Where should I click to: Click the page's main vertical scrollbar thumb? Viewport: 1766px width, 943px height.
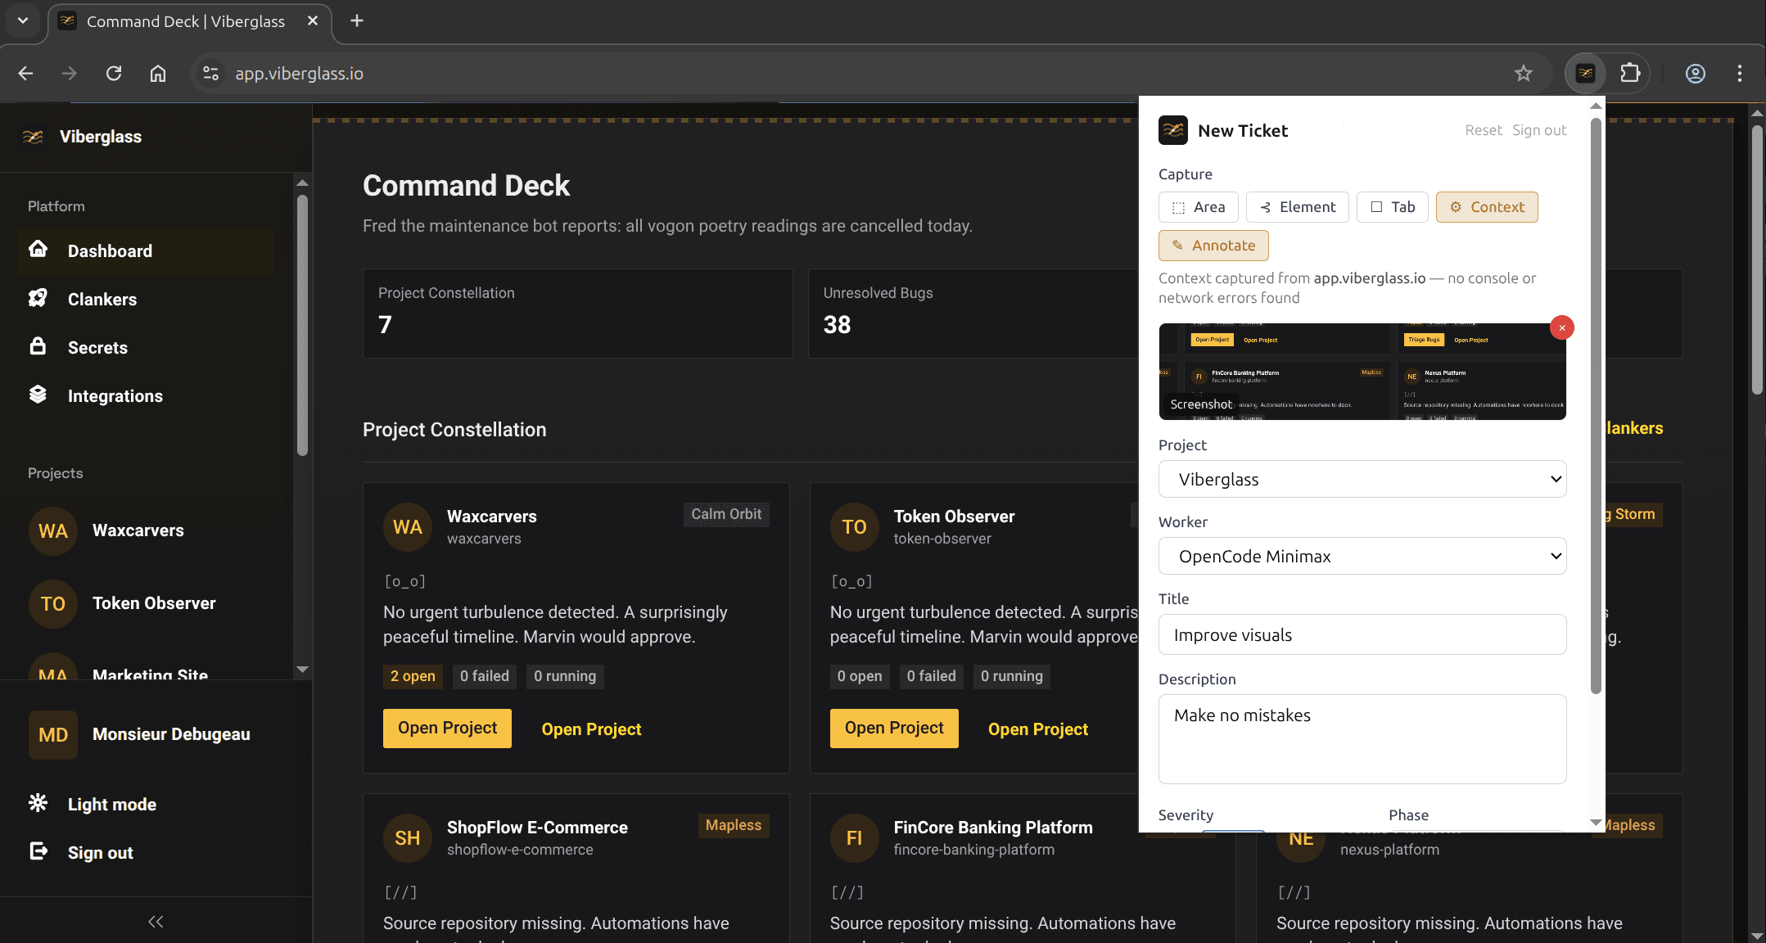click(x=1757, y=259)
